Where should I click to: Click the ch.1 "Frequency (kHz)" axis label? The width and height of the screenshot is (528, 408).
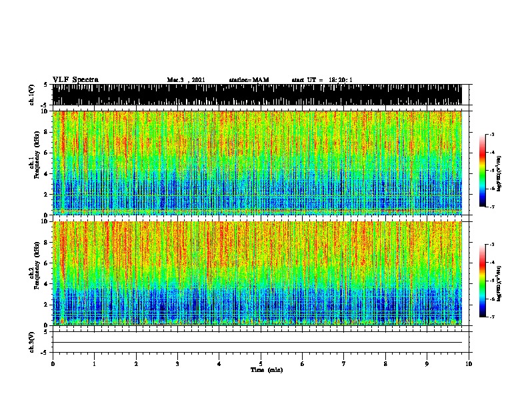(x=37, y=155)
